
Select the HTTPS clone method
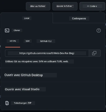coord(13,41)
